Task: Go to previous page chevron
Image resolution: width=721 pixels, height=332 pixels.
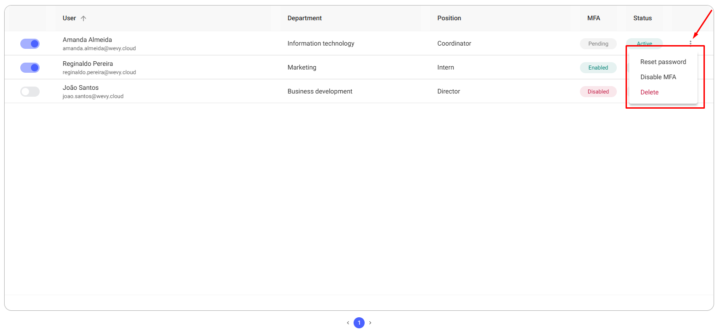Action: pos(348,323)
